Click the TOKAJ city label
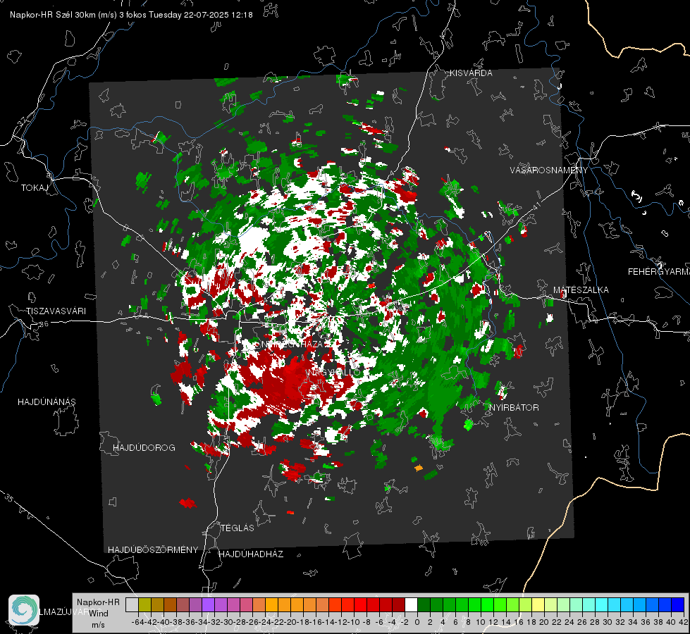The width and height of the screenshot is (690, 634). pos(35,188)
